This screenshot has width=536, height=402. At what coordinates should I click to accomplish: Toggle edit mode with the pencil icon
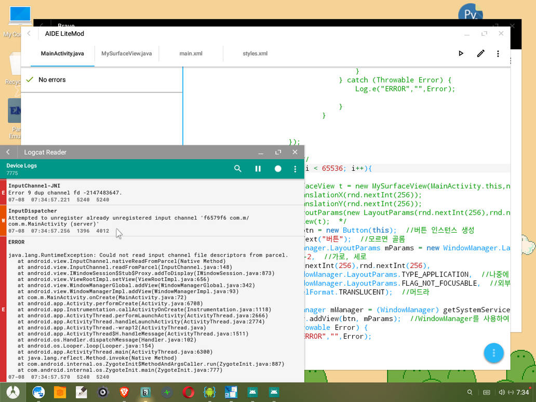[x=480, y=53]
